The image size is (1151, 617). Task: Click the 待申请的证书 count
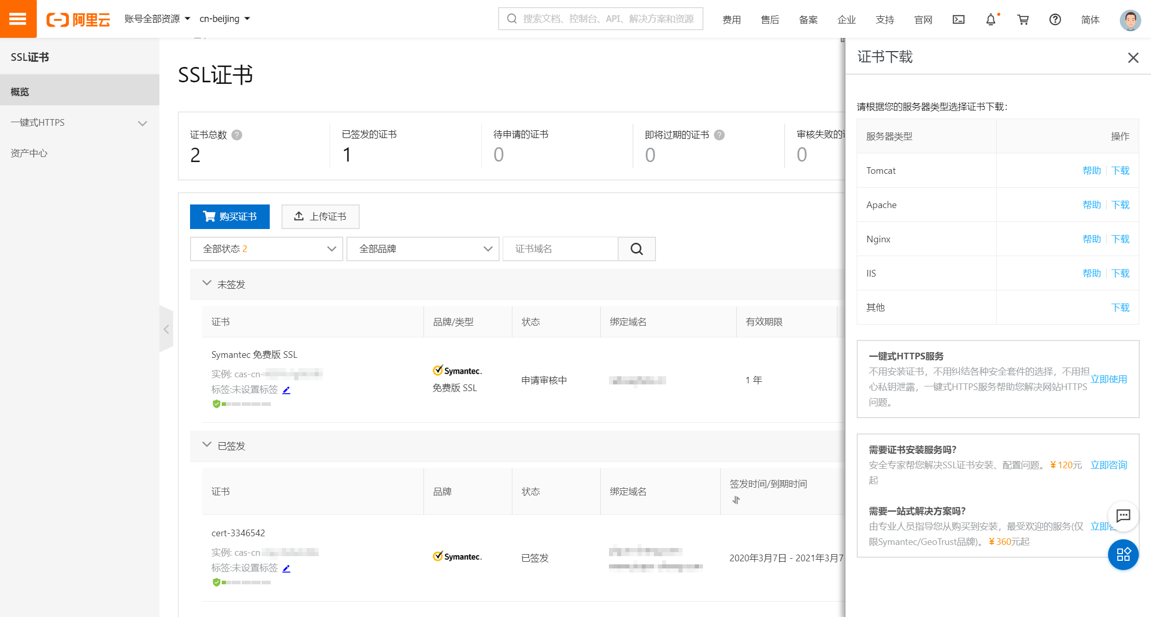coord(499,155)
